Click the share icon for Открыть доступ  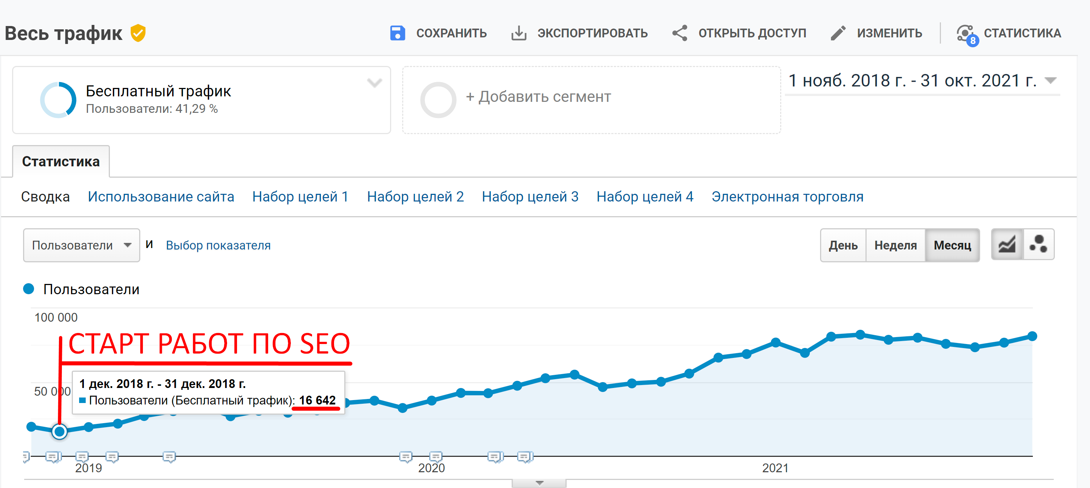coord(679,33)
